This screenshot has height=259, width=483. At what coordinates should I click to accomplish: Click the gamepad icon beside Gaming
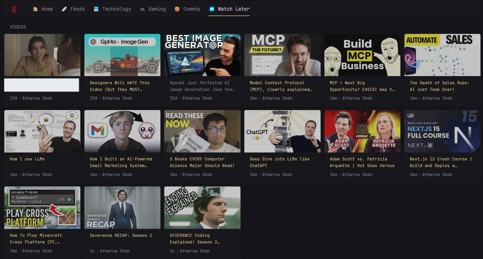click(142, 9)
